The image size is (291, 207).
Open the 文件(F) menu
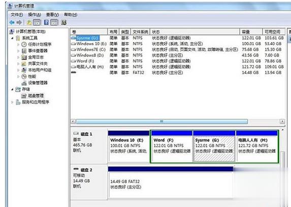[17, 15]
